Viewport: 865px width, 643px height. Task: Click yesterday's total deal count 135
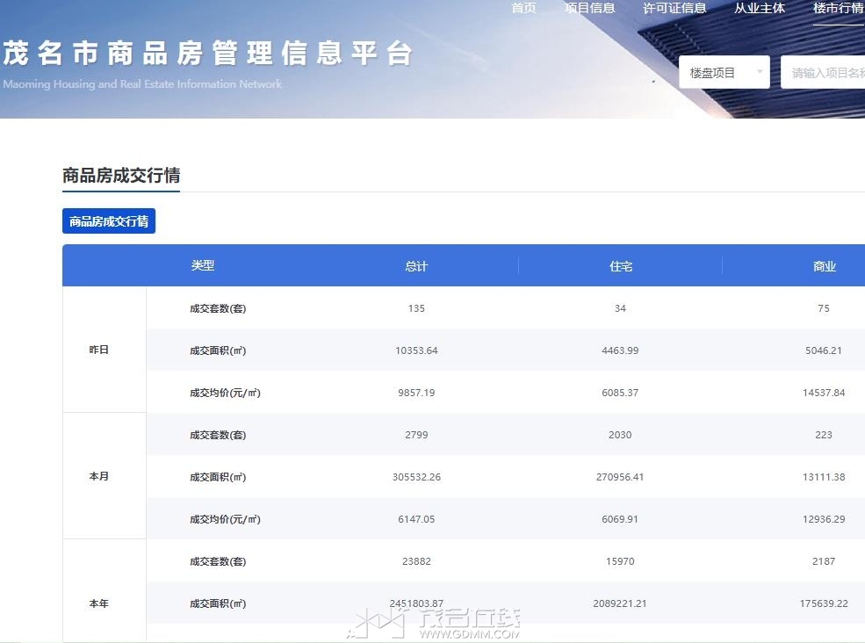[x=416, y=308]
